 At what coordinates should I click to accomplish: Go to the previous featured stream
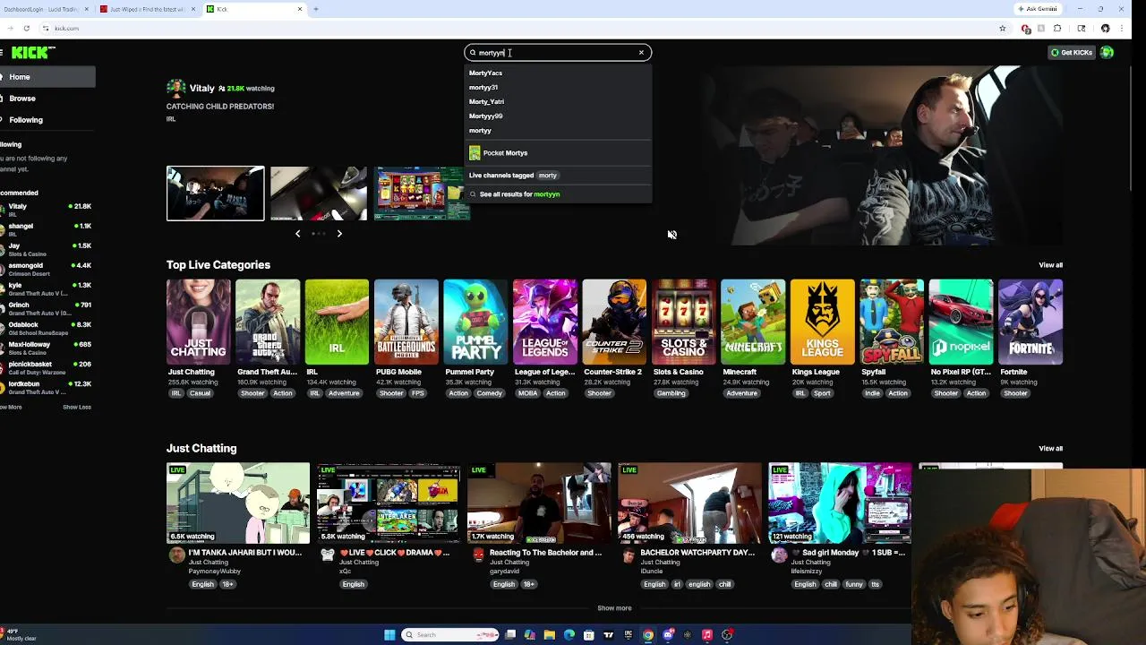(x=298, y=234)
